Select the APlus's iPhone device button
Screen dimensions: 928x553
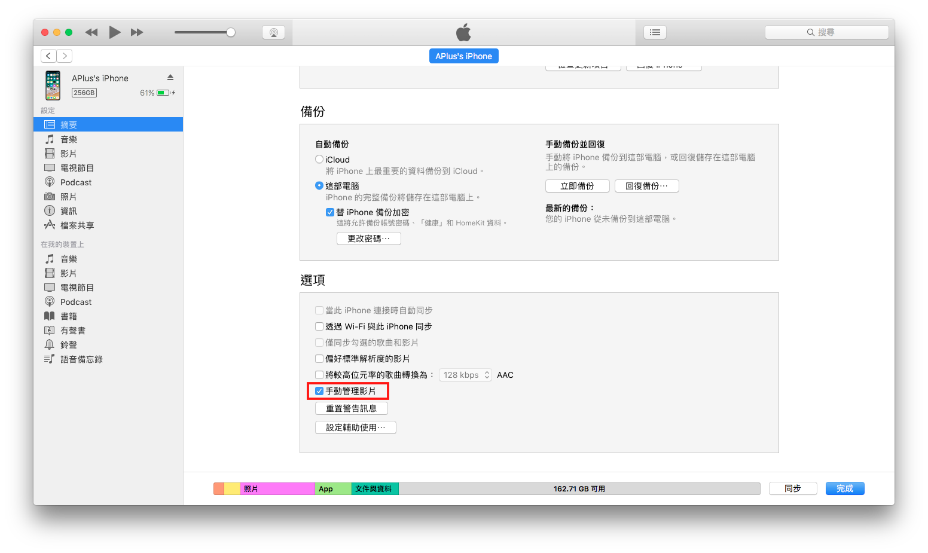pos(463,56)
